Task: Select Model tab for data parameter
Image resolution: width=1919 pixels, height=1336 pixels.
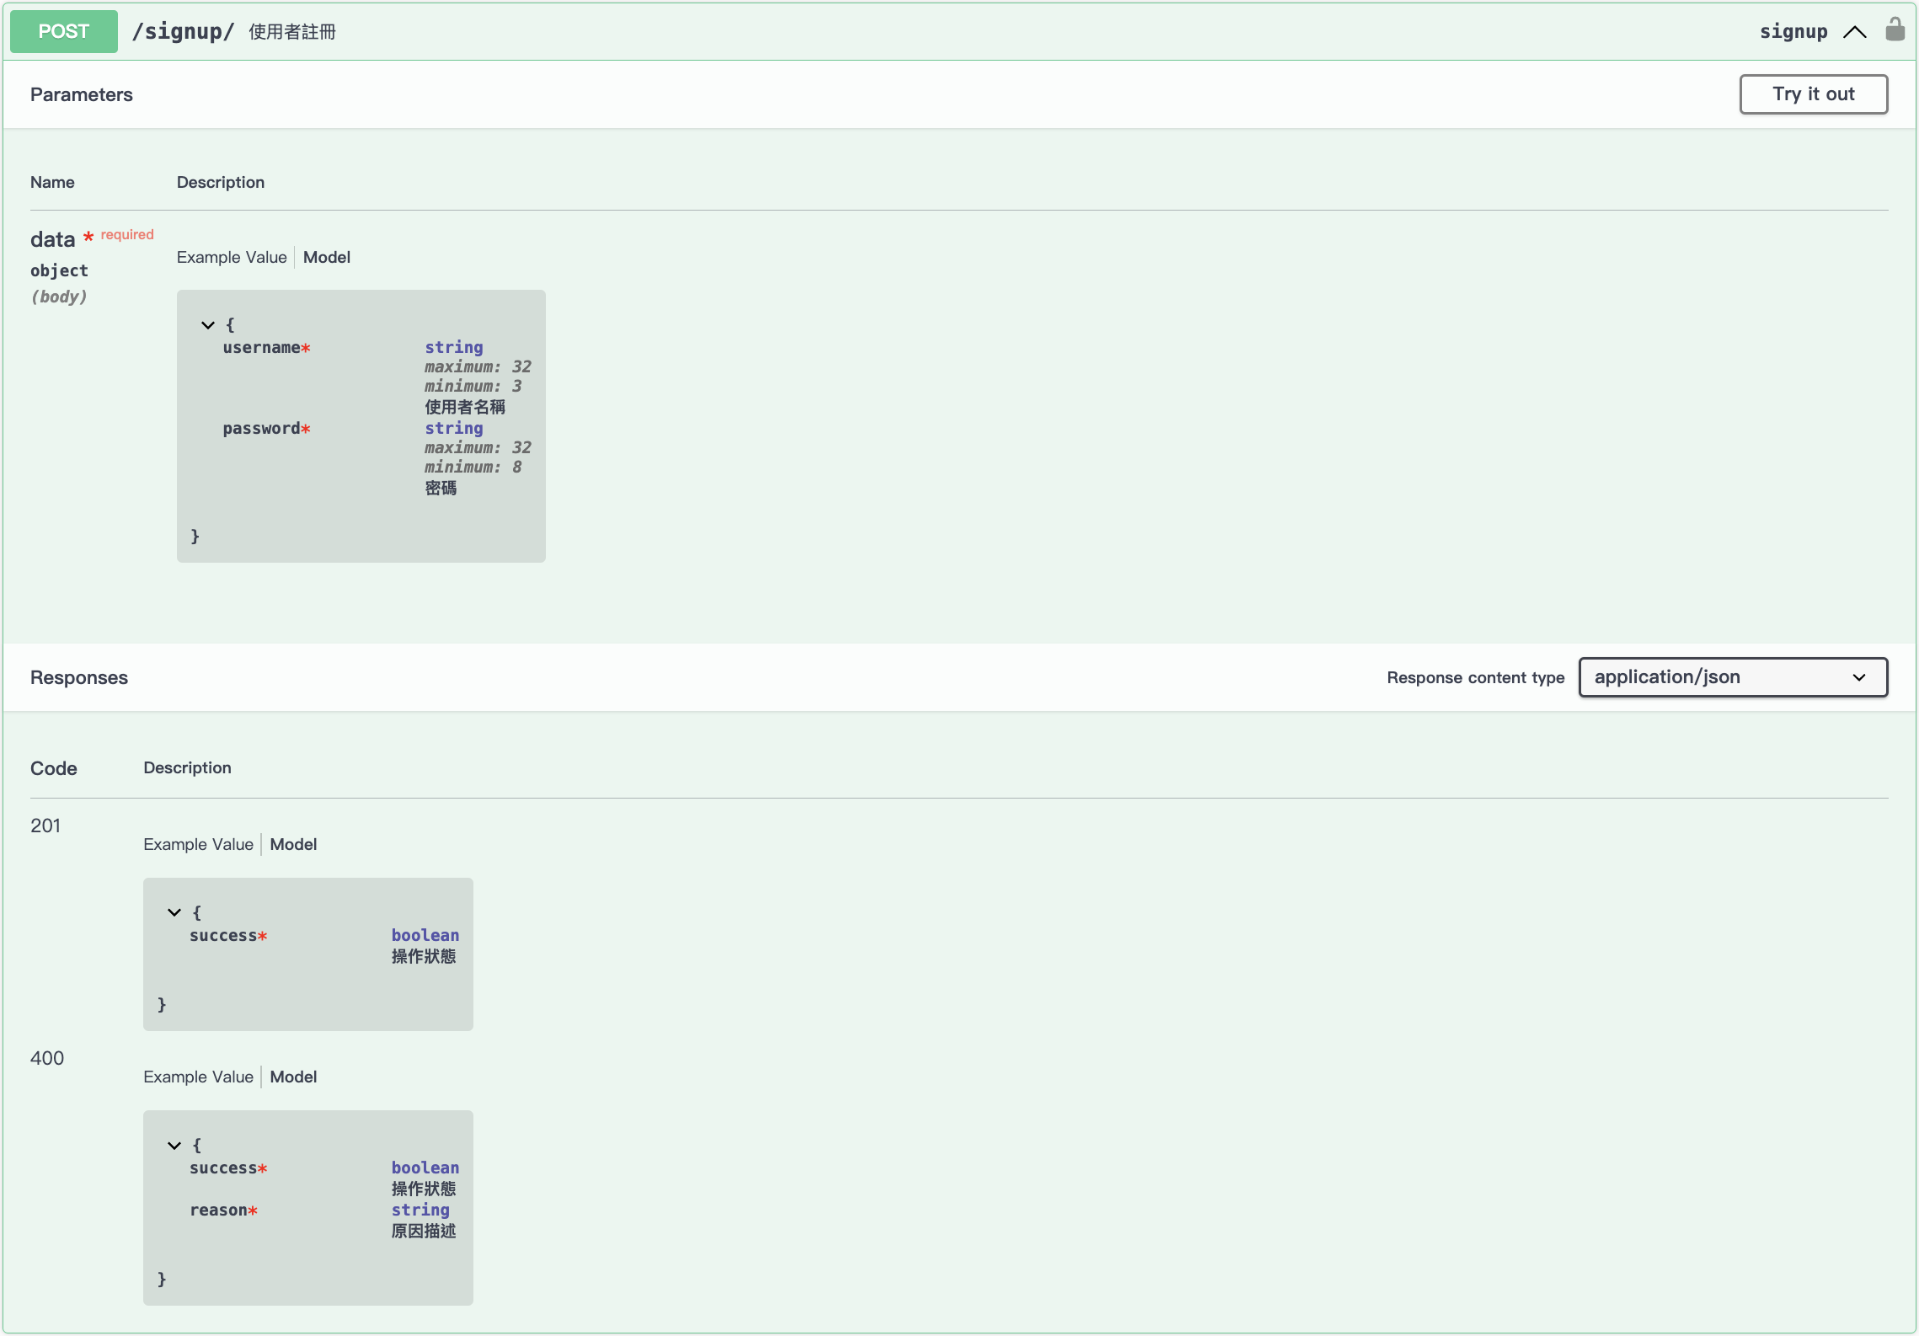Action: pyautogui.click(x=327, y=257)
